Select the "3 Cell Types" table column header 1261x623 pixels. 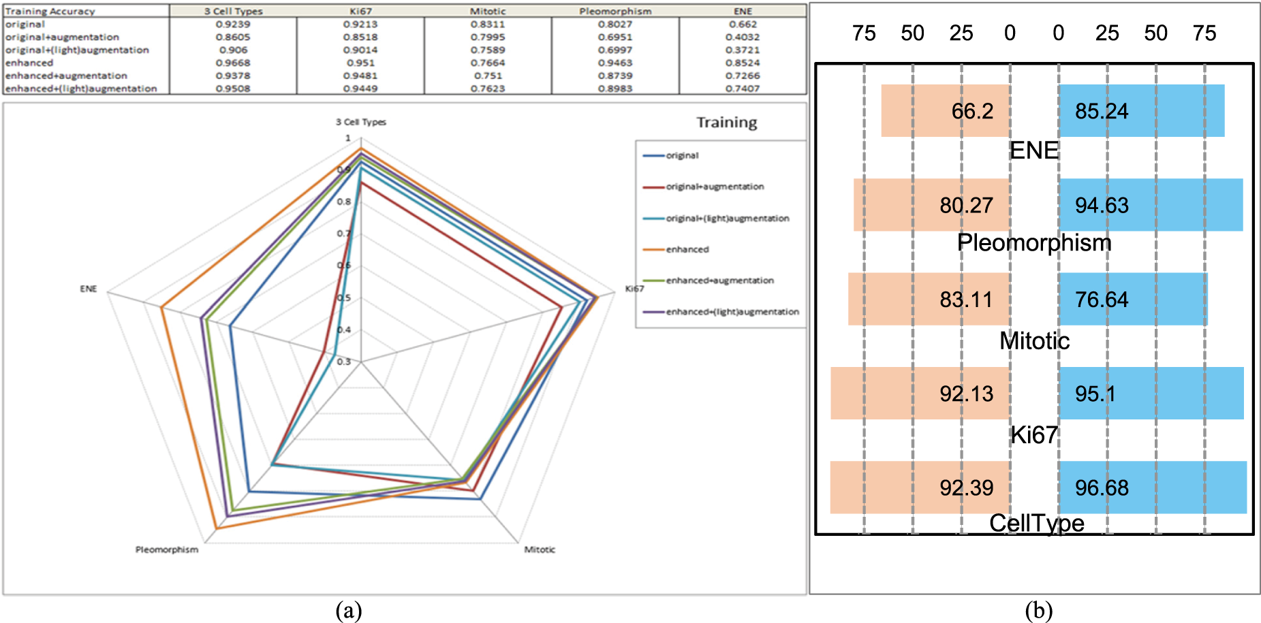(x=233, y=11)
